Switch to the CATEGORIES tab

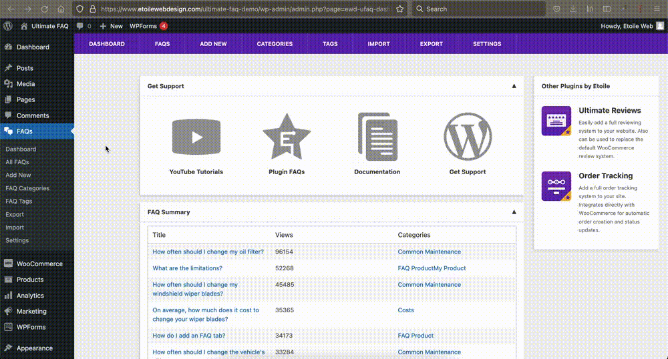click(x=275, y=44)
